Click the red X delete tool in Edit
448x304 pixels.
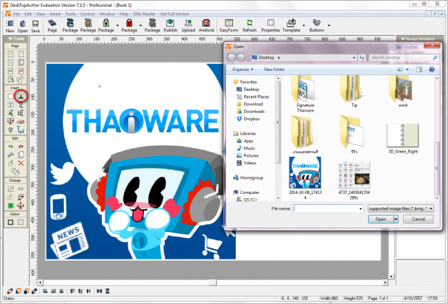(21, 163)
